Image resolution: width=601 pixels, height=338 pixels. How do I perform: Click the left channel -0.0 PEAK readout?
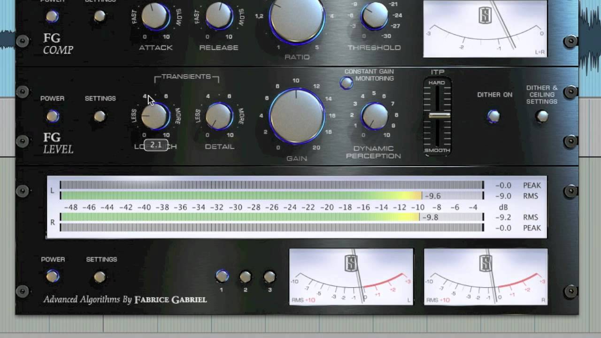[x=503, y=185]
